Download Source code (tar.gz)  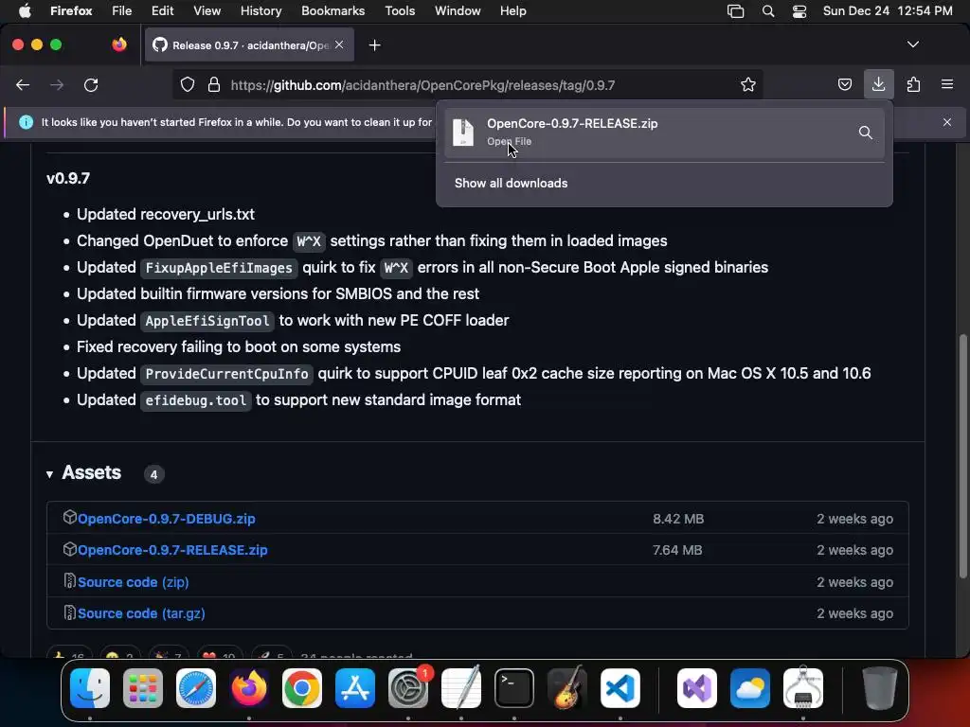pos(141,613)
